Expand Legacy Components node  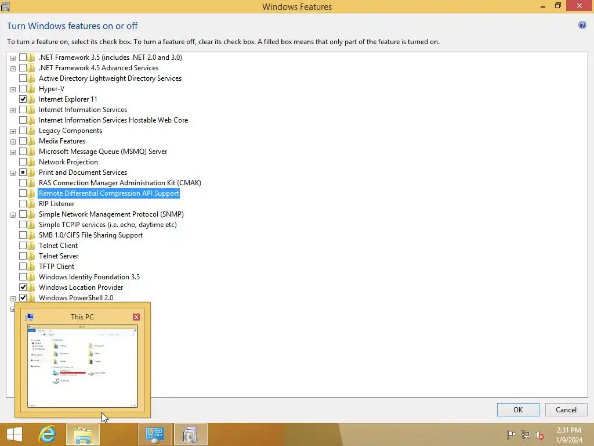click(13, 131)
